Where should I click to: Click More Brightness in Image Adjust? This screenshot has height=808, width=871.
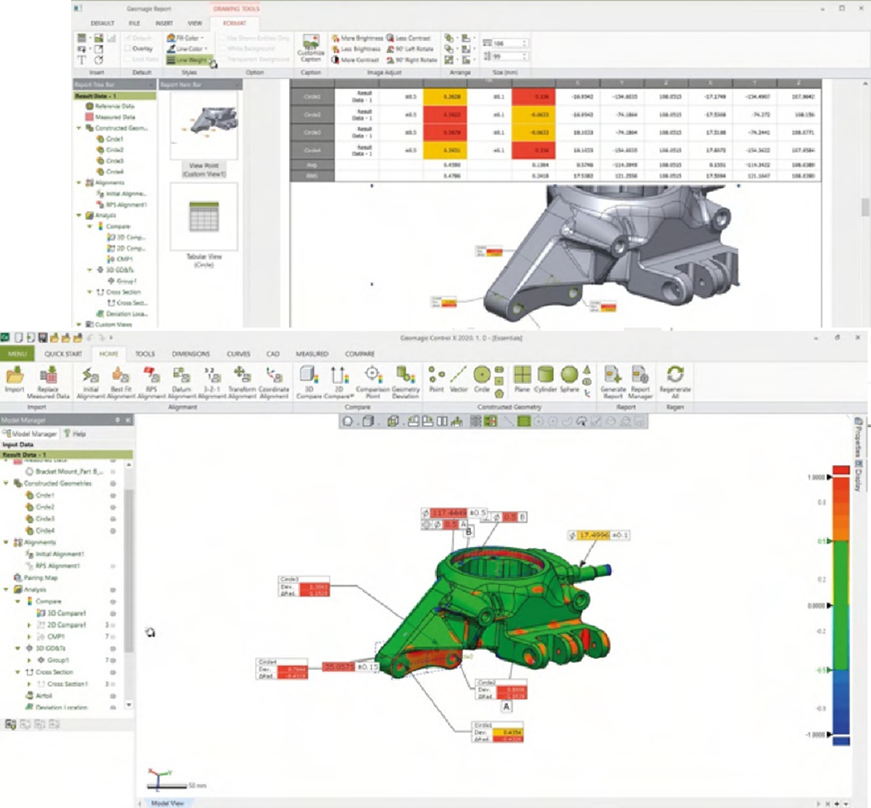(357, 39)
